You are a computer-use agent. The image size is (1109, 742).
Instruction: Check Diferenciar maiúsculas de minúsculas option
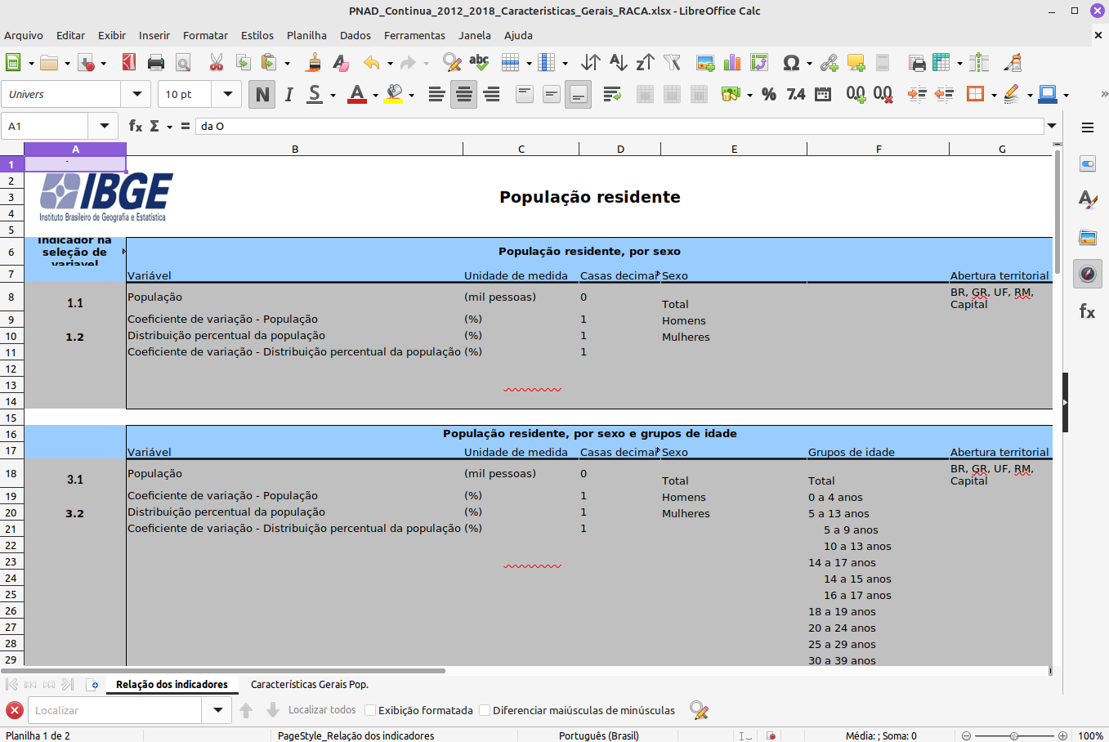pos(485,711)
